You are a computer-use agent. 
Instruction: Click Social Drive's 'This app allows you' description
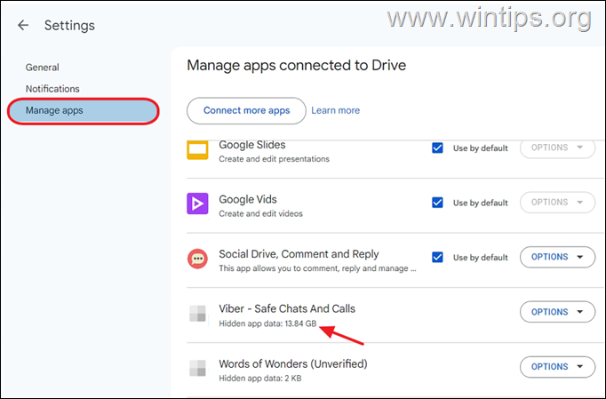318,268
